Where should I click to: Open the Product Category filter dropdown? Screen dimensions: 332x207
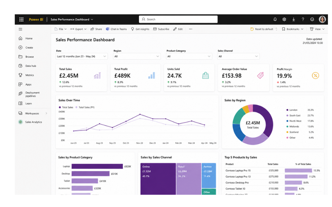pos(189,56)
